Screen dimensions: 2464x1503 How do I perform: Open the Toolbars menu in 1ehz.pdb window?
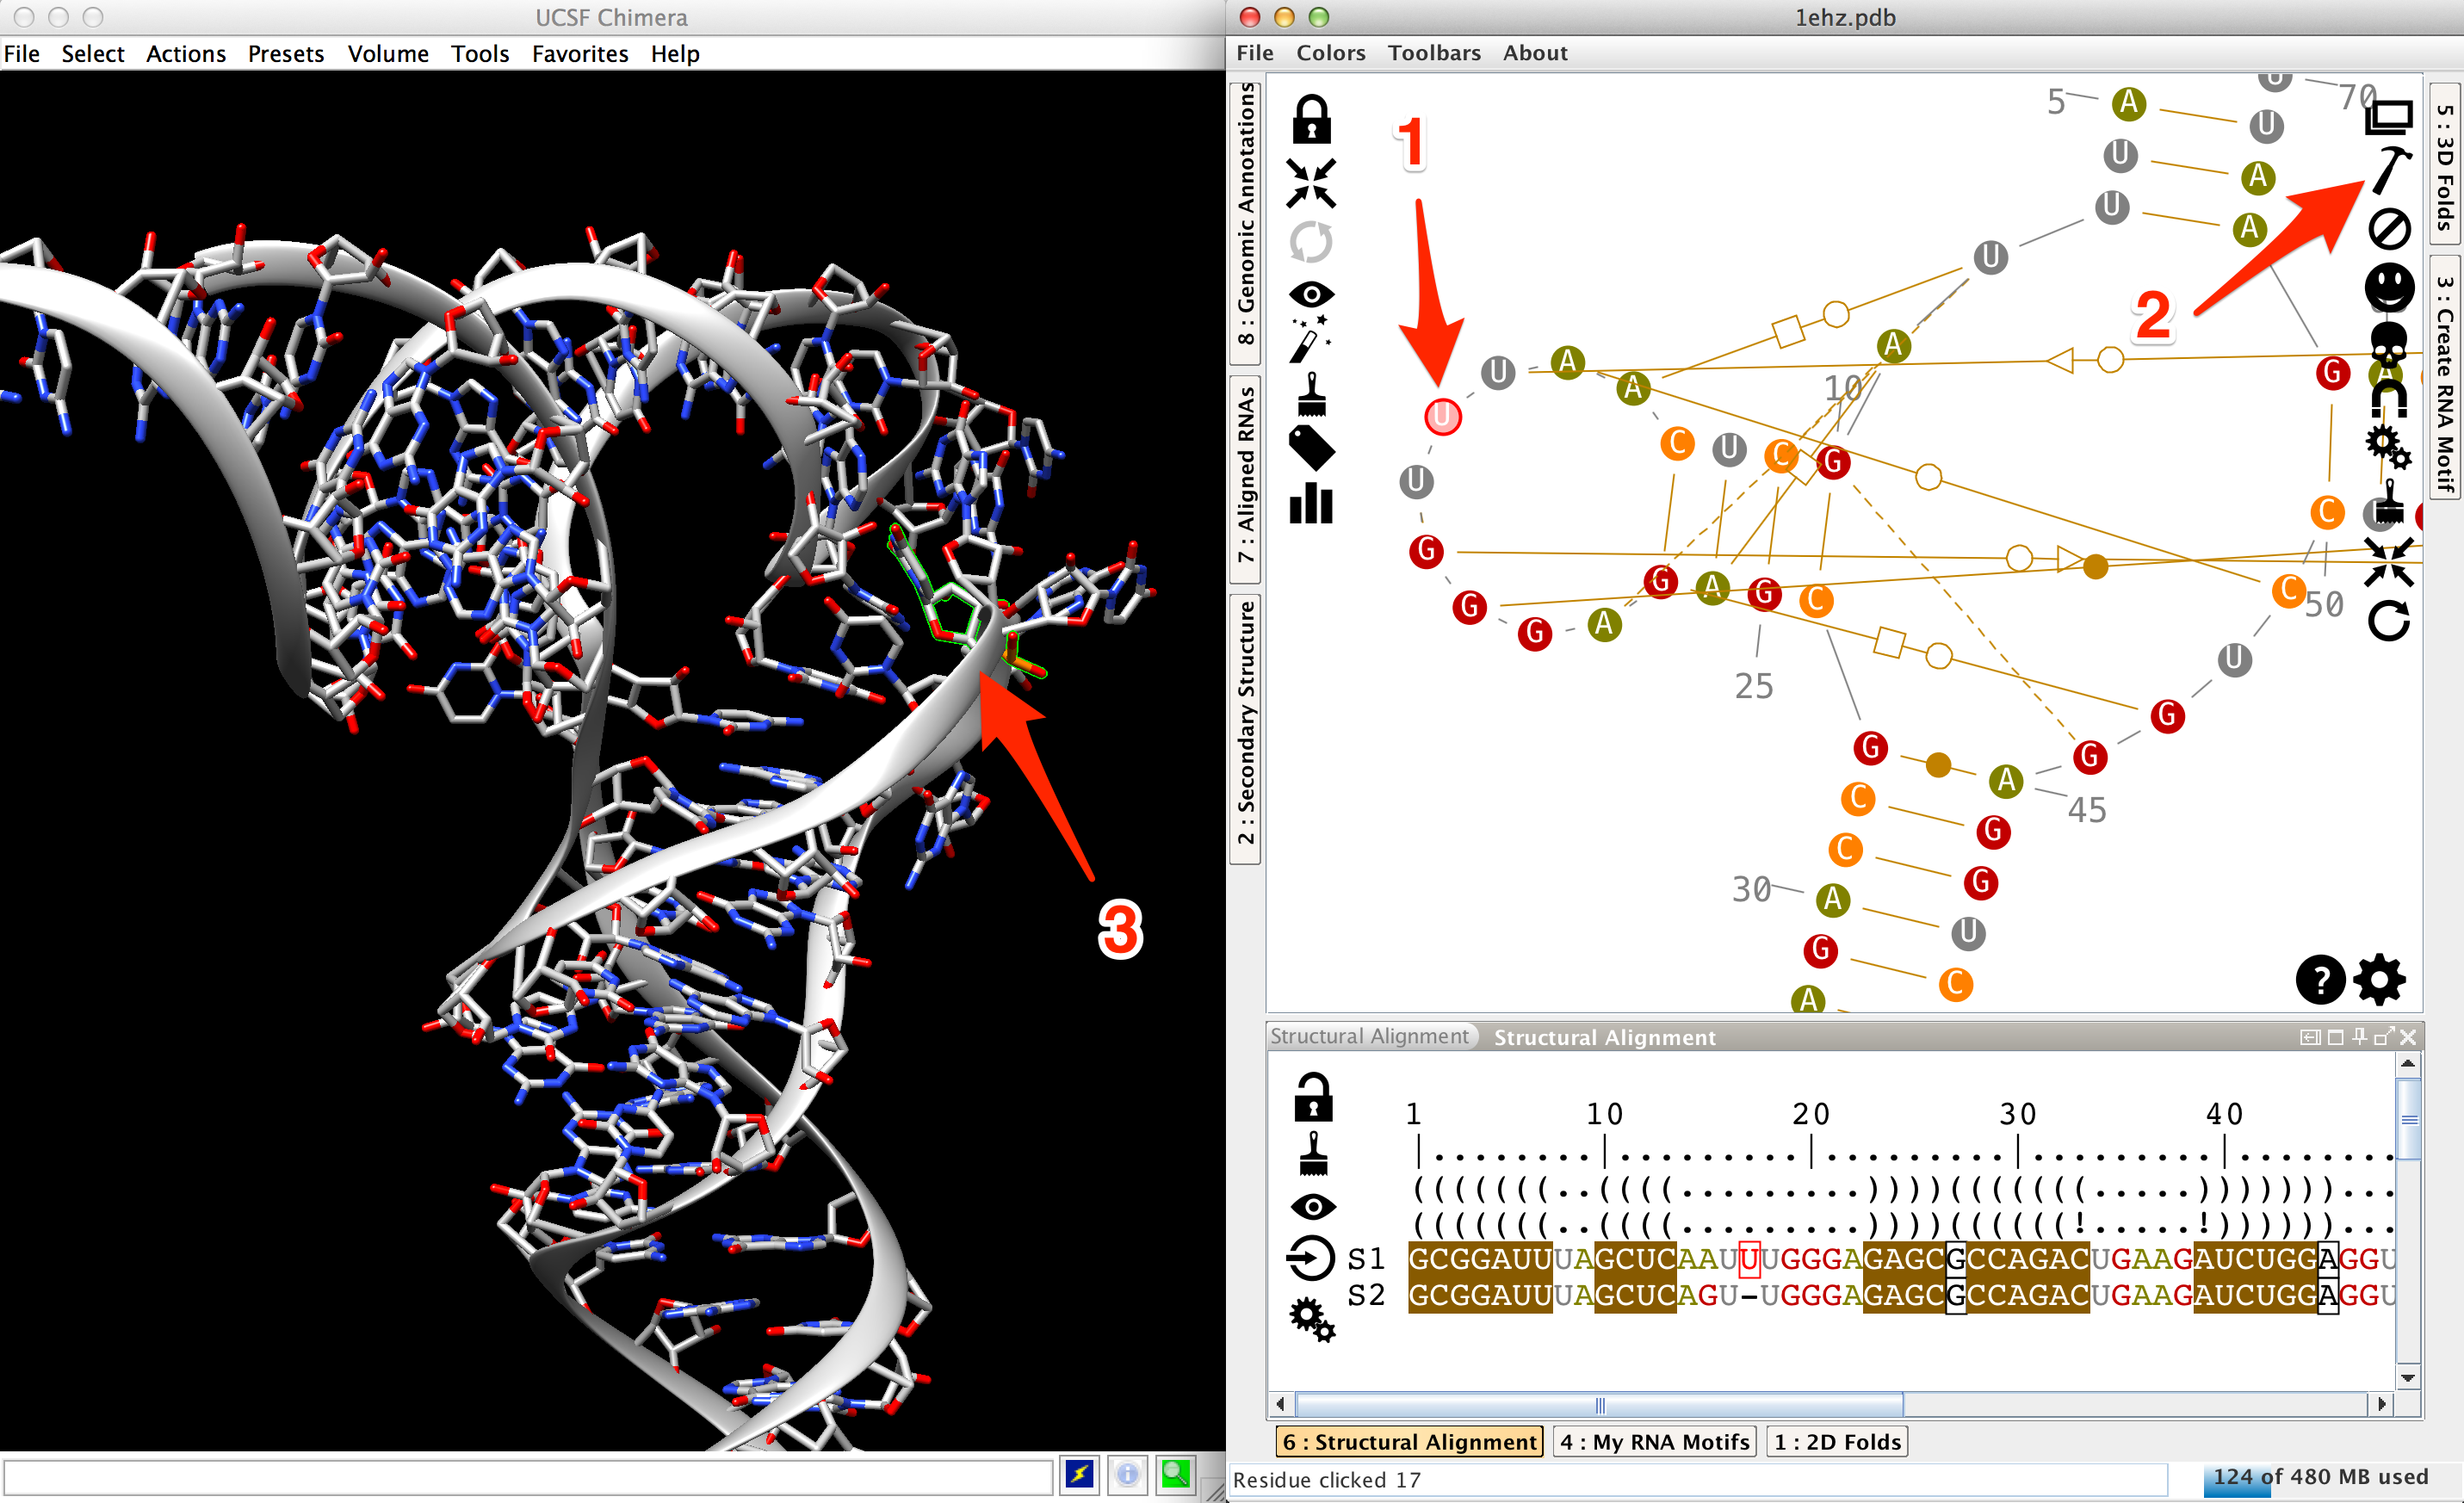(1434, 53)
